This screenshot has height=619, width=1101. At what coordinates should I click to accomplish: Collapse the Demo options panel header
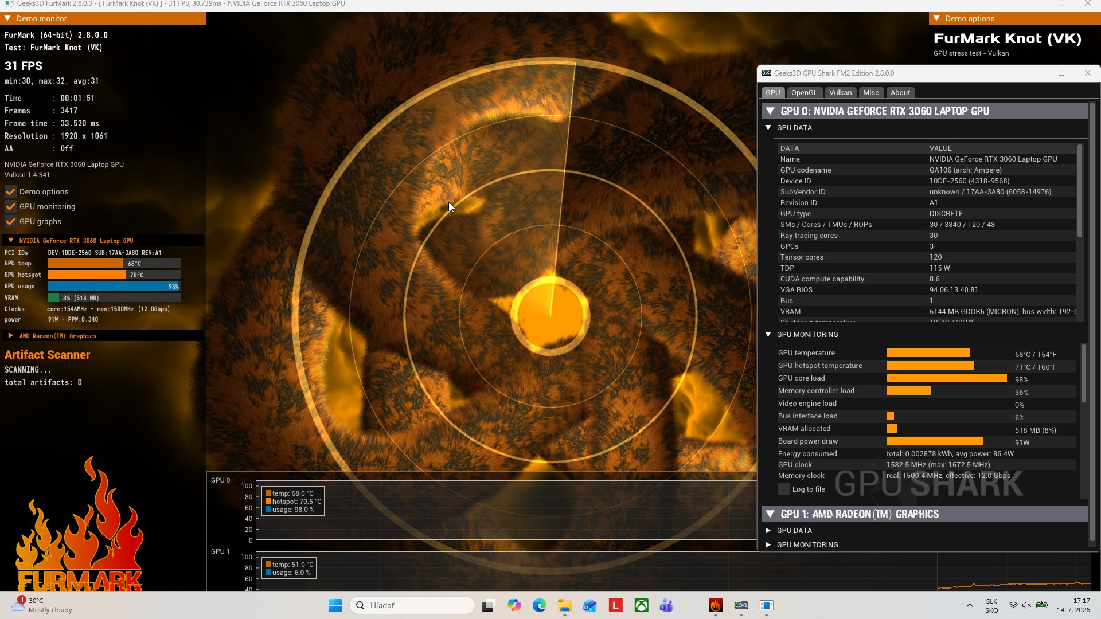tap(937, 18)
